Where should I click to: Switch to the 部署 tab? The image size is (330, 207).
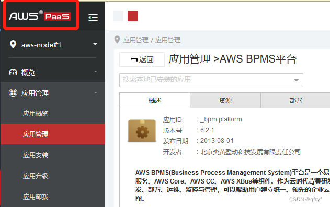click(295, 101)
